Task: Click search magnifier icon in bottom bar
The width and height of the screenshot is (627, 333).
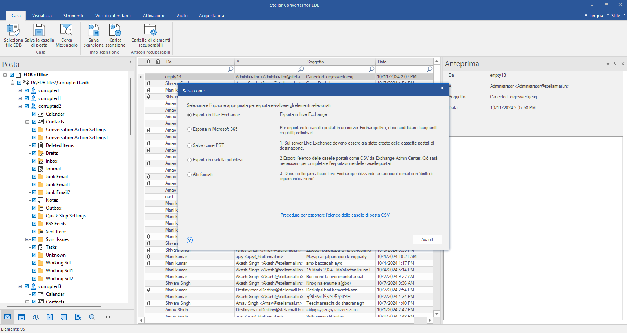Action: 92,317
